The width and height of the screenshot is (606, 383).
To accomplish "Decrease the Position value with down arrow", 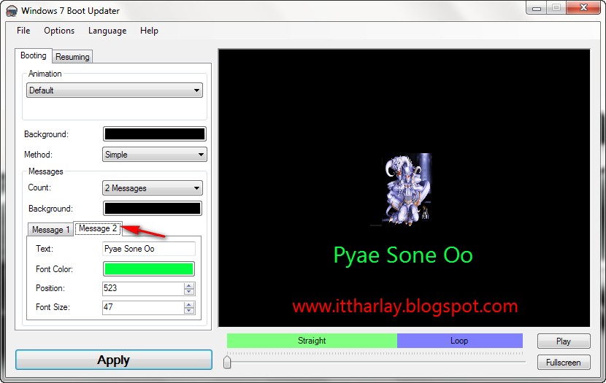I will 189,292.
